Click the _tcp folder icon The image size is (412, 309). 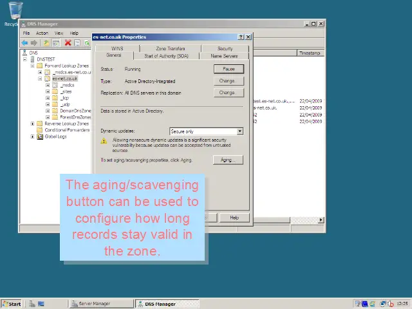tap(55, 98)
